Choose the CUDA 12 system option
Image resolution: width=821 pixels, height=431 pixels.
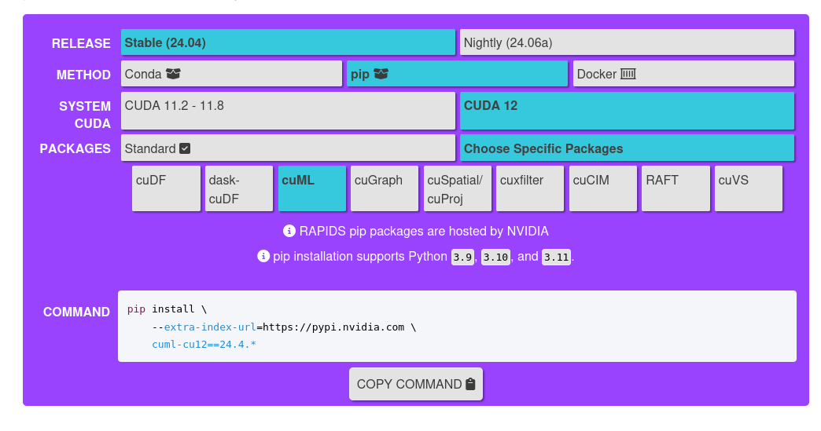point(627,111)
